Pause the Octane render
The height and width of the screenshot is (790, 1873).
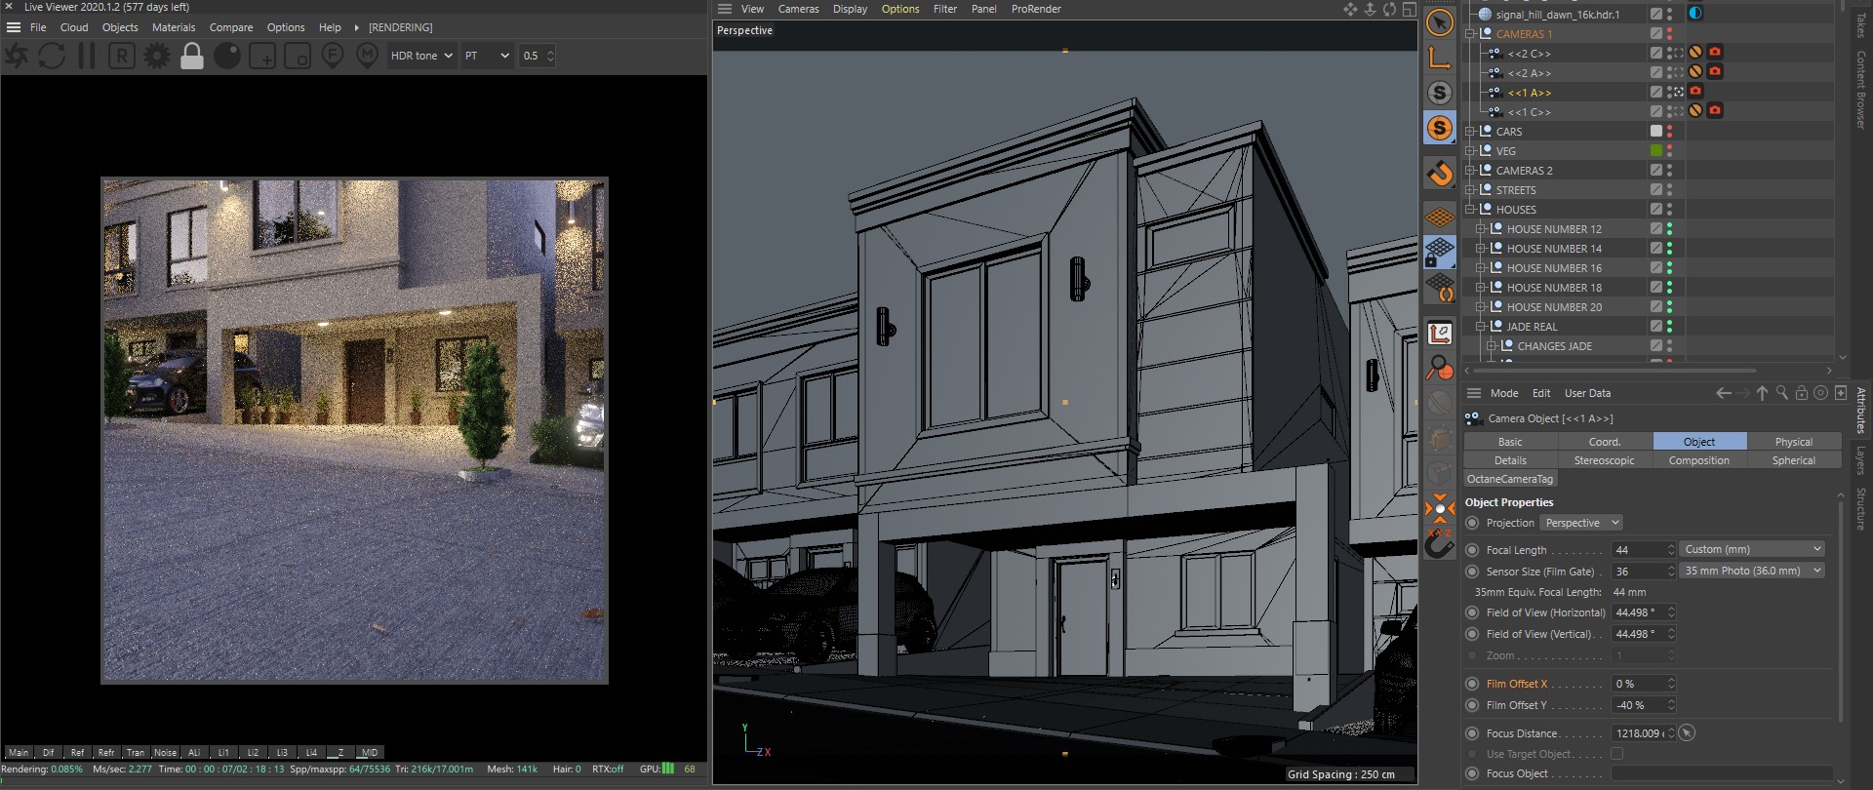tap(87, 56)
